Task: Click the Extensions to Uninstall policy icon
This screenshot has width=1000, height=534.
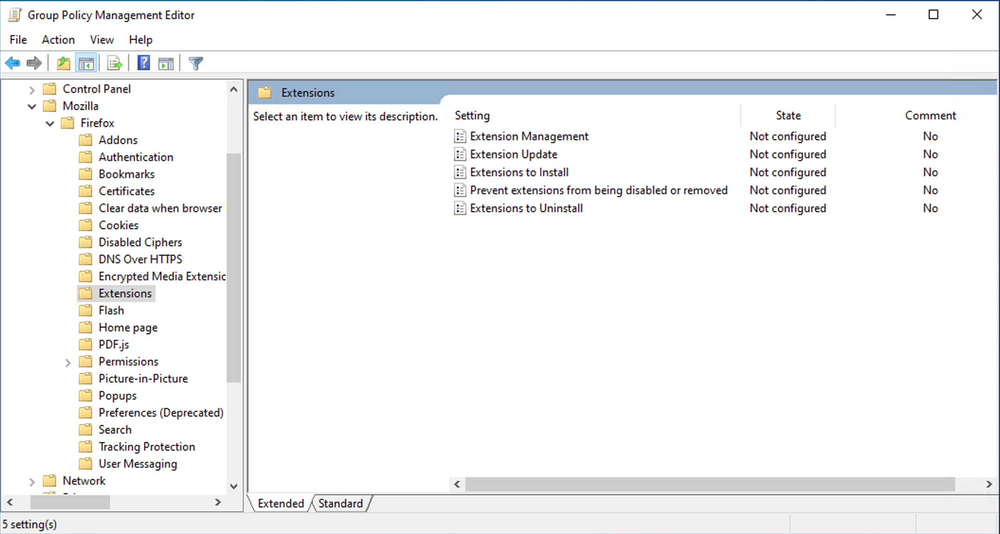Action: click(x=460, y=208)
